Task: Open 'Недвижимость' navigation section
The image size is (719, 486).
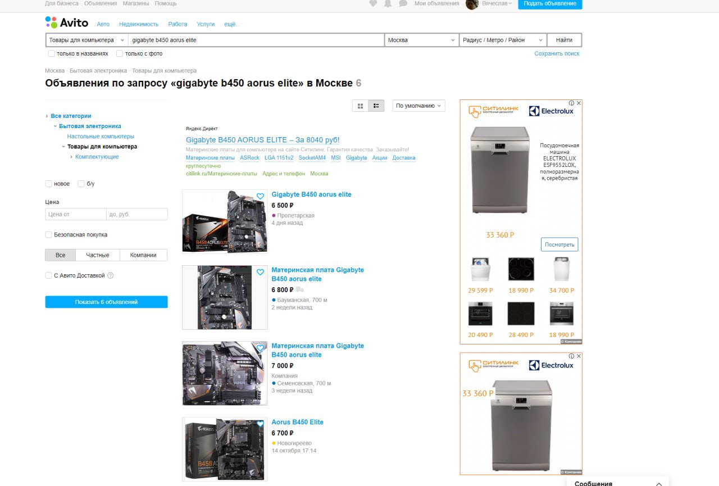Action: pos(139,24)
